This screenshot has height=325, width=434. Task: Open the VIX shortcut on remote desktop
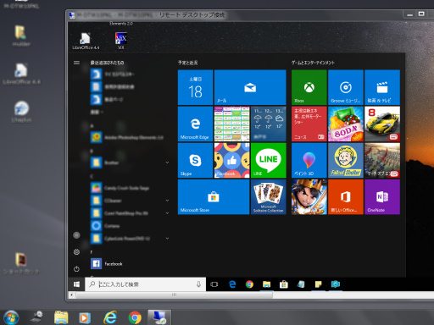121,41
